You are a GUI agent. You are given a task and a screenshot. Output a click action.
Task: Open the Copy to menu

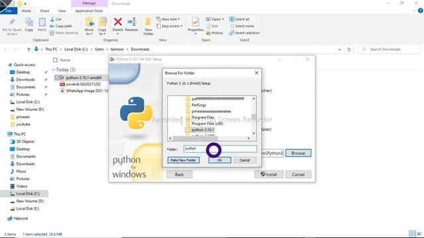102,26
